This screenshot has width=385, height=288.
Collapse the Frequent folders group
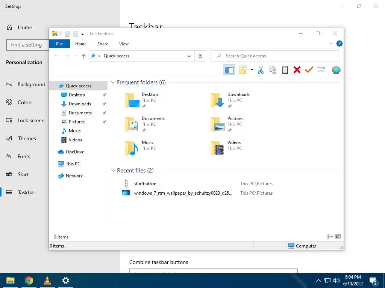[x=113, y=82]
